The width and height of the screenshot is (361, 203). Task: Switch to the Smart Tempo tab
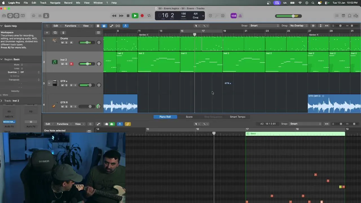tap(237, 117)
